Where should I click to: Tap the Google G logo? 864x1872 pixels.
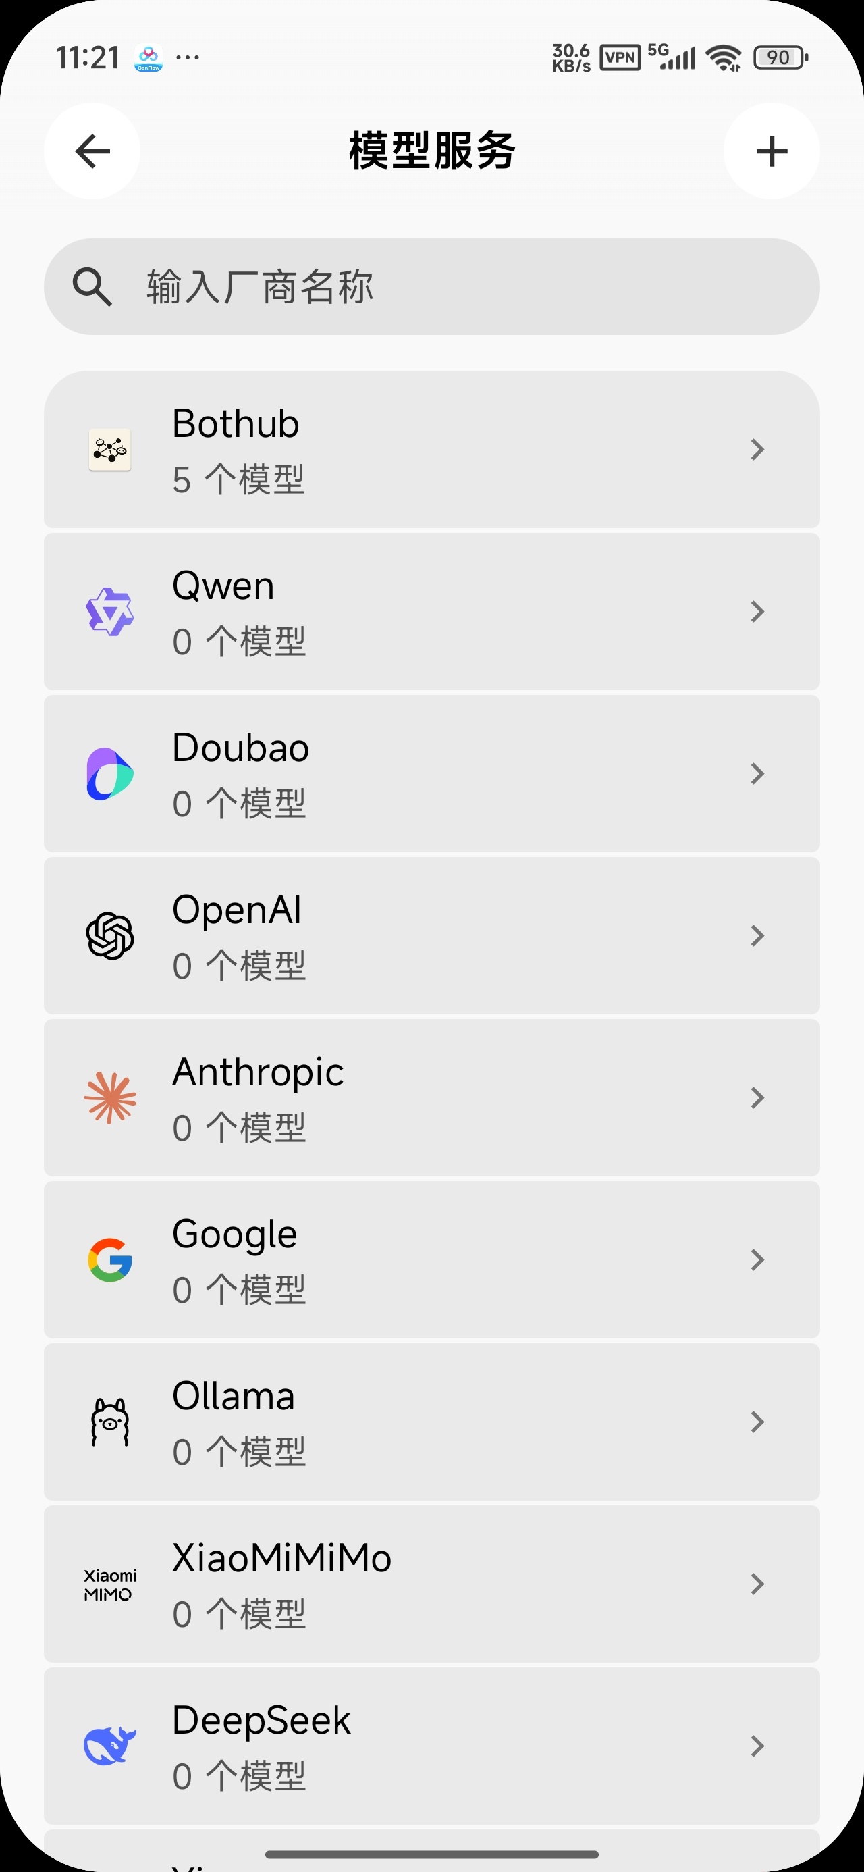tap(110, 1260)
